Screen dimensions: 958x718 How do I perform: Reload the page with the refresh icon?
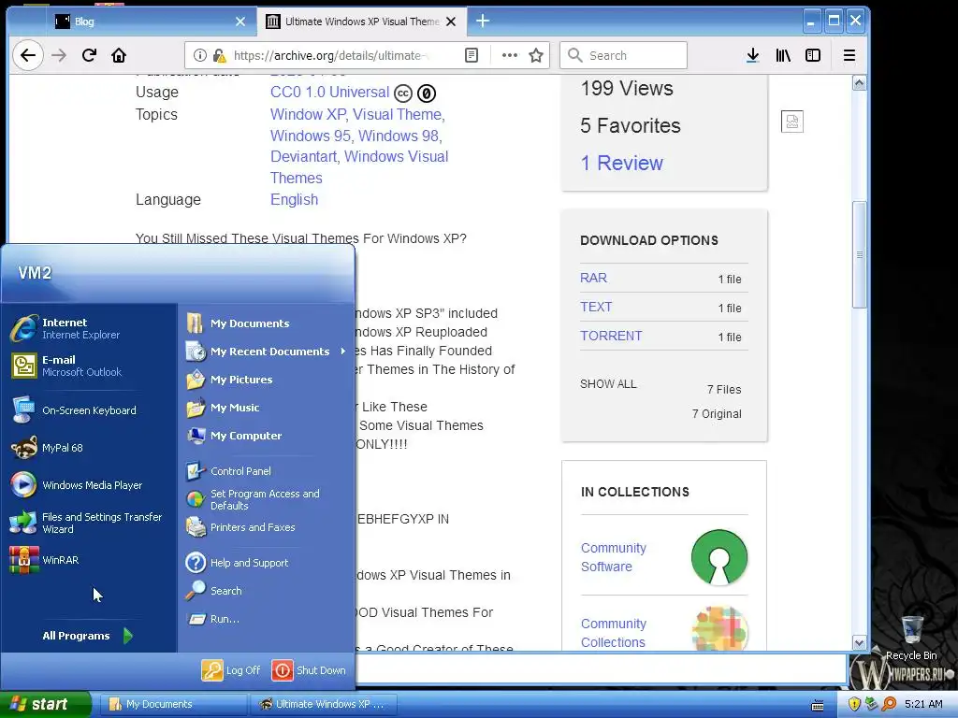coord(89,55)
